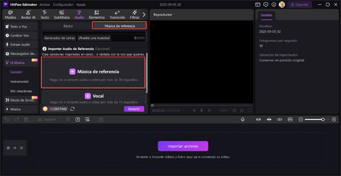Screen dimensions: 341x176
Task: Open the Transición panel
Action: tap(117, 15)
